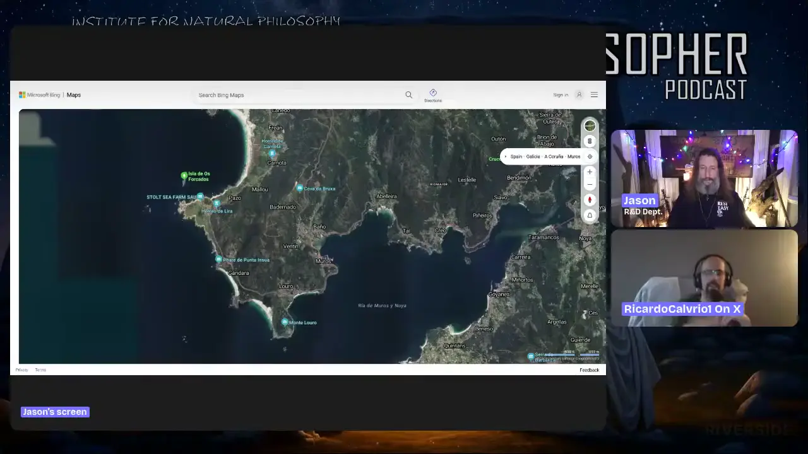This screenshot has width=808, height=454.
Task: Click the Sign in link
Action: pos(561,95)
